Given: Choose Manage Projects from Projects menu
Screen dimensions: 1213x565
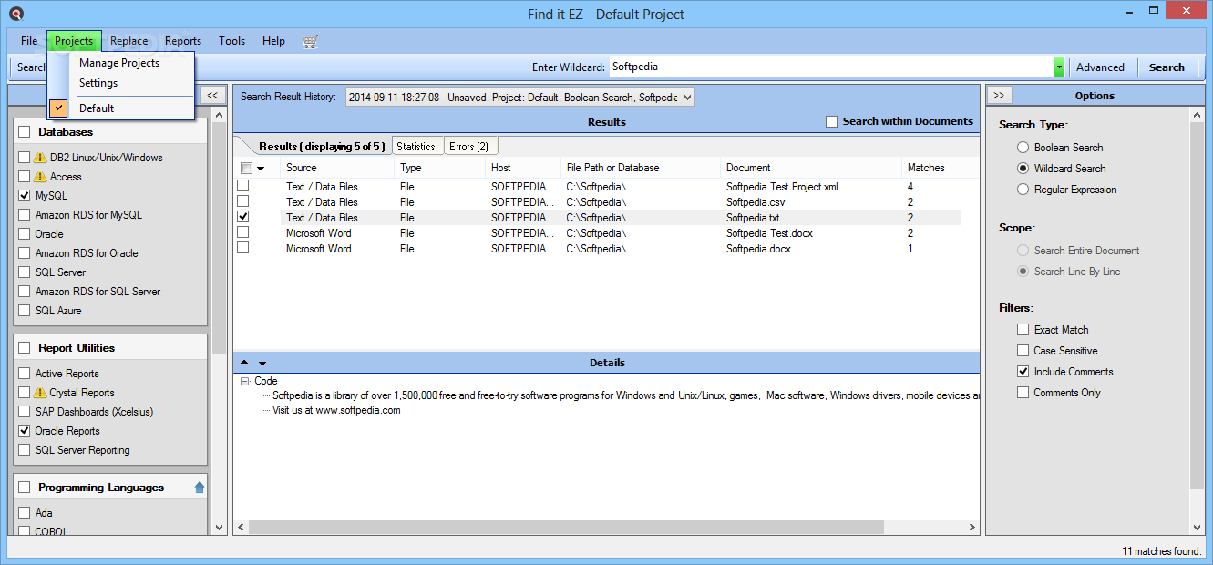Looking at the screenshot, I should tap(119, 63).
